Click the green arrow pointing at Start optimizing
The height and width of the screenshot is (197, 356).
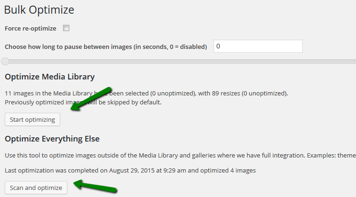pyautogui.click(x=91, y=98)
